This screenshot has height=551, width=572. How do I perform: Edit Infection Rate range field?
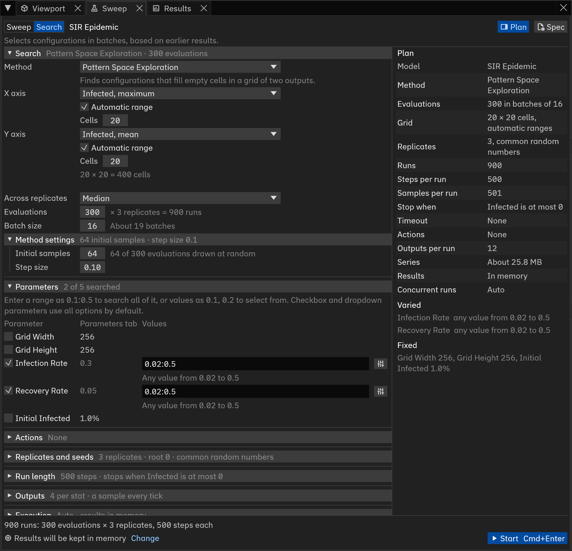tap(255, 364)
